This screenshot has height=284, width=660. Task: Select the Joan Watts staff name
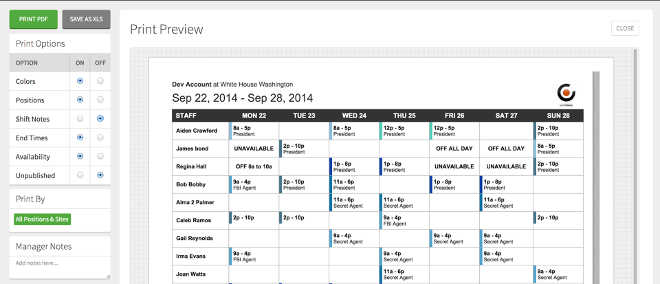[190, 274]
